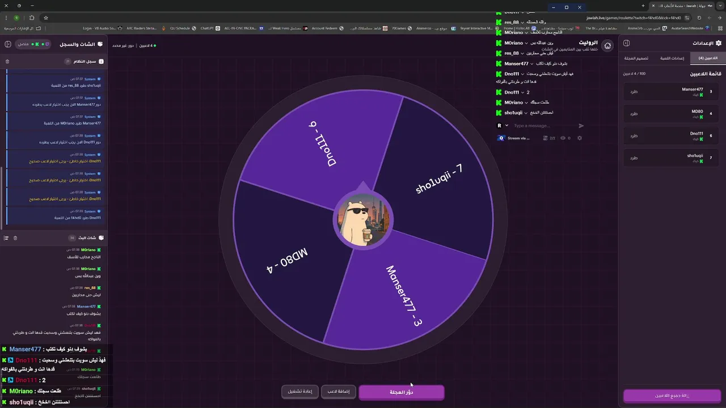This screenshot has width=726, height=408.
Task: Kick Dno111 using the طرد button
Action: 634,135
